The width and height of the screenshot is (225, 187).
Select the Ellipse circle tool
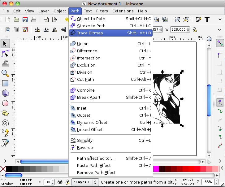click(x=5, y=103)
